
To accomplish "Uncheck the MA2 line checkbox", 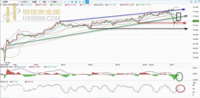I will click(36, 5).
